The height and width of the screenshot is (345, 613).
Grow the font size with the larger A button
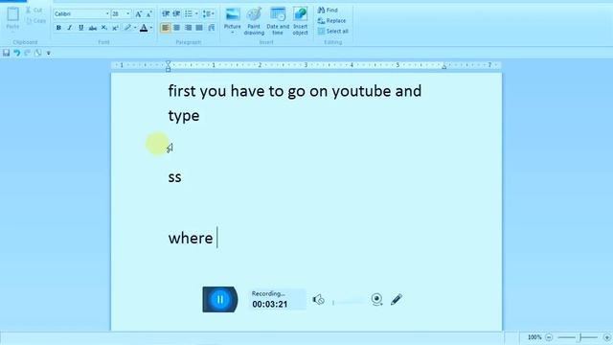point(138,14)
